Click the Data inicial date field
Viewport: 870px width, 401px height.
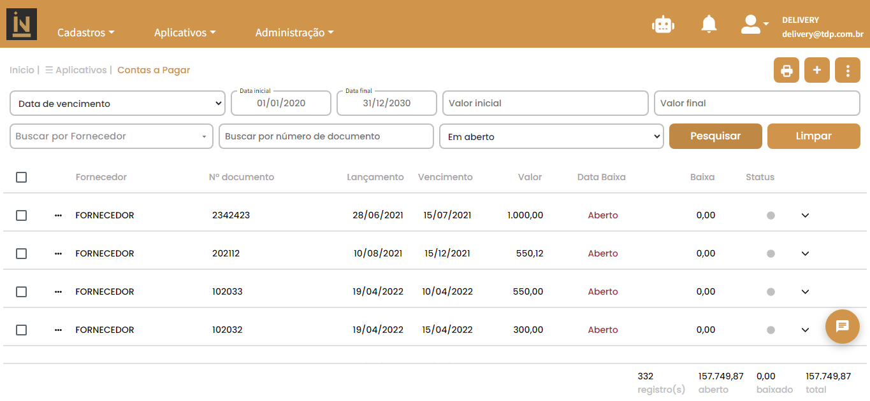coord(281,103)
